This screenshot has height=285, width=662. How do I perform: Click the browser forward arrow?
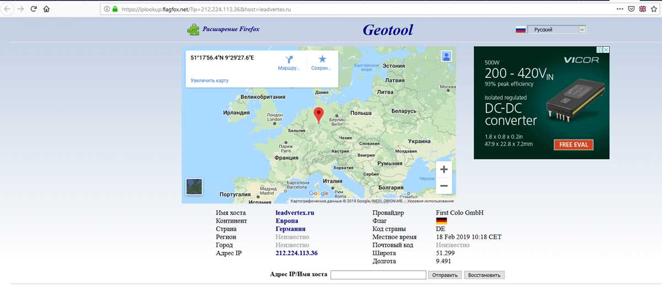20,9
